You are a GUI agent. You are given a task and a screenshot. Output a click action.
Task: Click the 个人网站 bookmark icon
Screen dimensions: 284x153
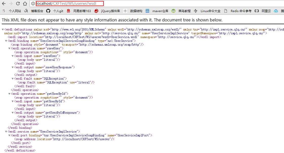4,11
